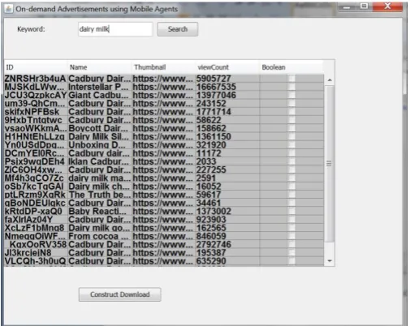This screenshot has width=410, height=326.
Task: Click the vertical scrollbar thumb
Action: pos(330,164)
